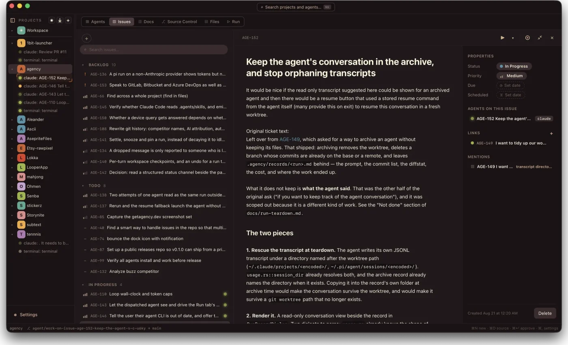Collapse the BACKLOG section
568x345 pixels.
(x=83, y=65)
